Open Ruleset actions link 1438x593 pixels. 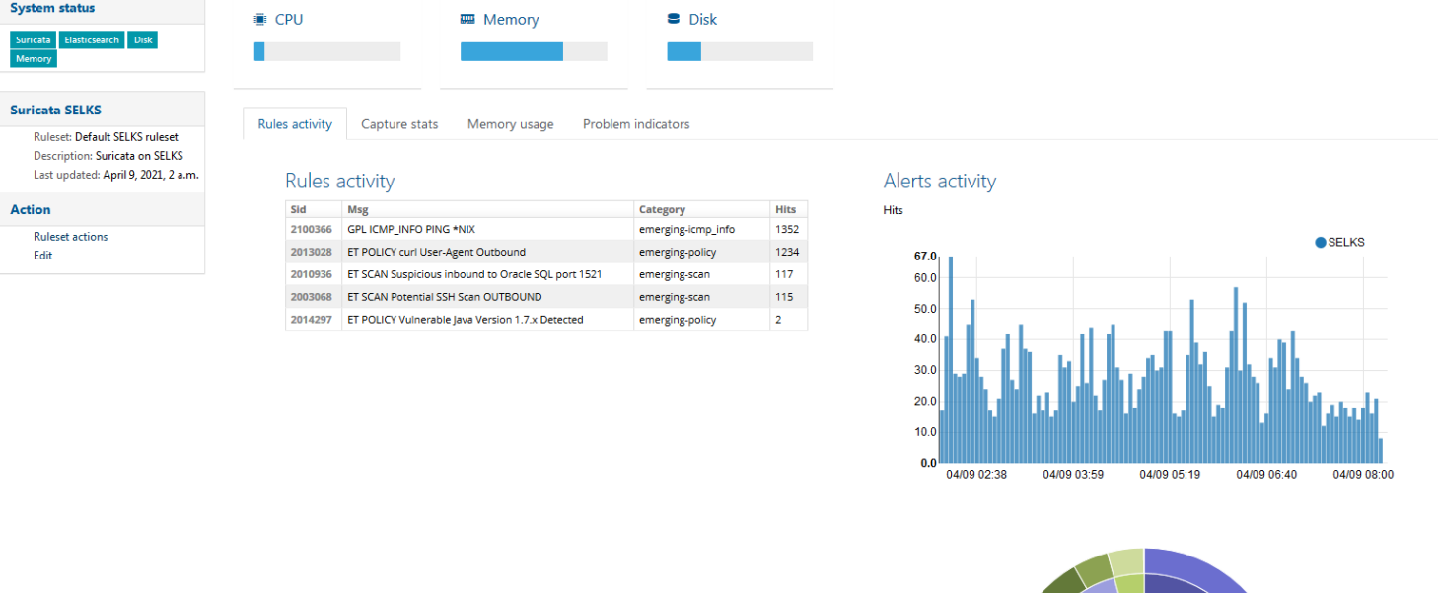pyautogui.click(x=71, y=237)
